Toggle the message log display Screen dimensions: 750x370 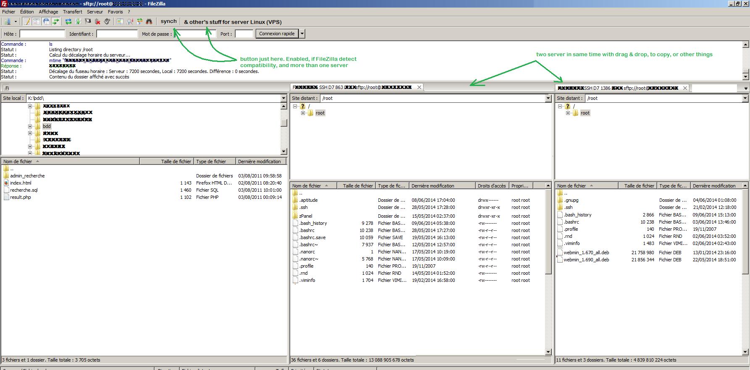point(27,21)
